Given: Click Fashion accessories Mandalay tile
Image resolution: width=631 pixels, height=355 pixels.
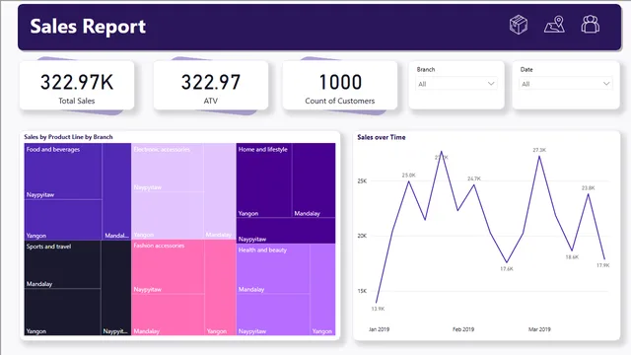Looking at the screenshot, I should (x=168, y=315).
